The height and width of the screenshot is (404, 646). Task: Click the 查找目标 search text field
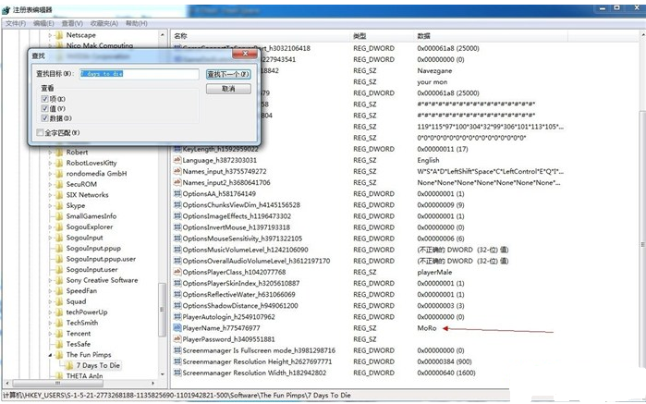click(x=137, y=74)
